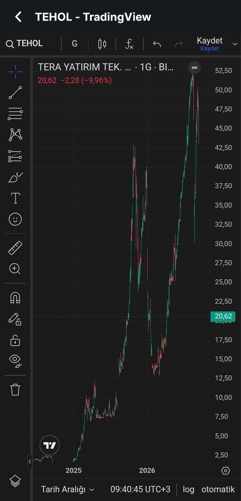
Task: Select the brush drawing tool
Action: point(15,177)
